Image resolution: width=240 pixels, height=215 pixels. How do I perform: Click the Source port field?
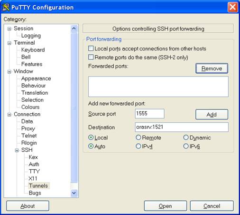149,114
